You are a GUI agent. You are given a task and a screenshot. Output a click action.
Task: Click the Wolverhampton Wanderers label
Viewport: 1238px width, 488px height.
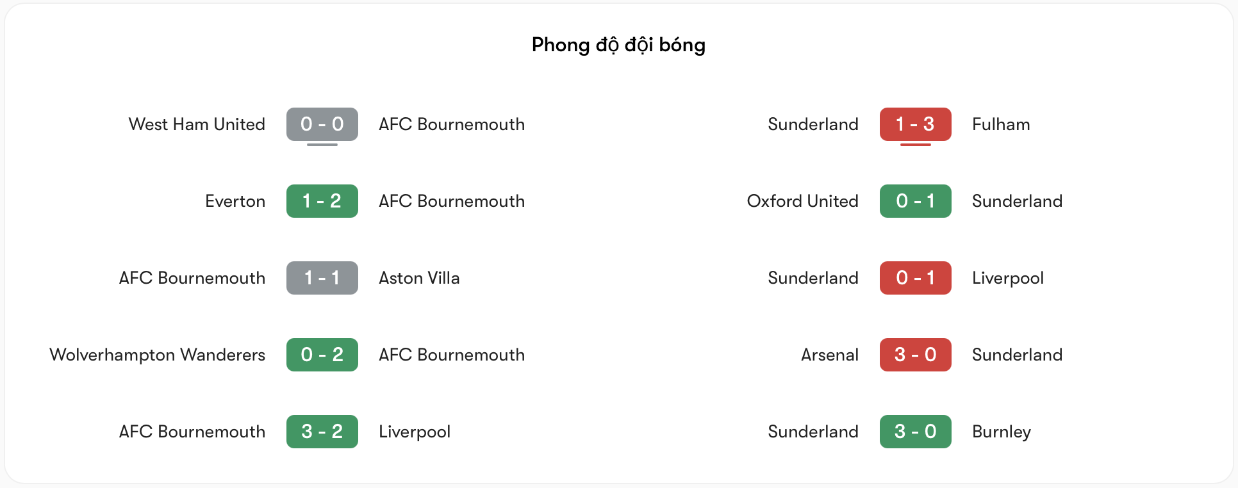coord(158,355)
